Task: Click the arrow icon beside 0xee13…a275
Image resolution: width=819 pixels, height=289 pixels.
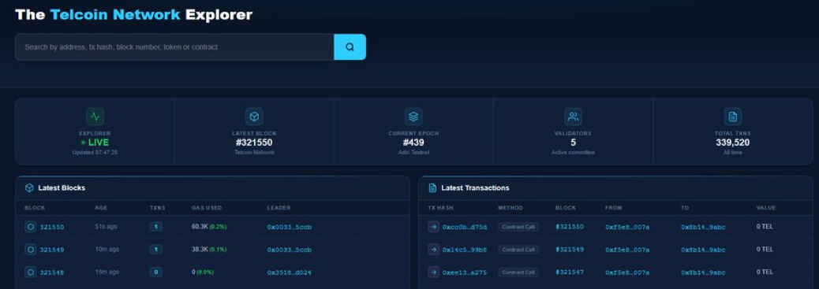Action: (x=433, y=272)
